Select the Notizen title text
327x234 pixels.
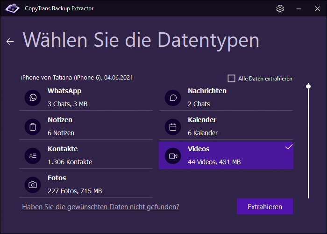coord(60,120)
